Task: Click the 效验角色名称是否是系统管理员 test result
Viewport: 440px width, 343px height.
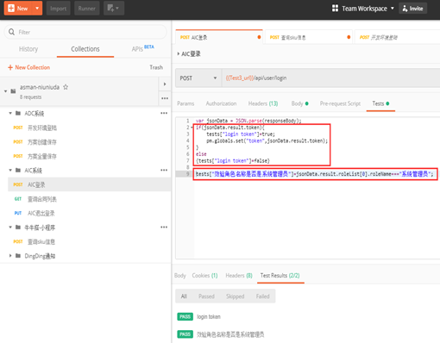Action: [230, 334]
